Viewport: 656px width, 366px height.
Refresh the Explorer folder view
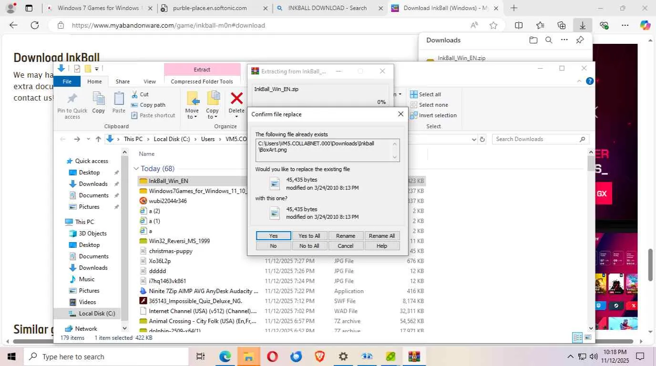tap(482, 139)
